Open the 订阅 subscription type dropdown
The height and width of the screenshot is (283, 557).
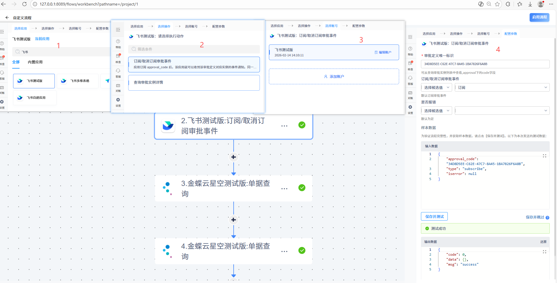[502, 87]
